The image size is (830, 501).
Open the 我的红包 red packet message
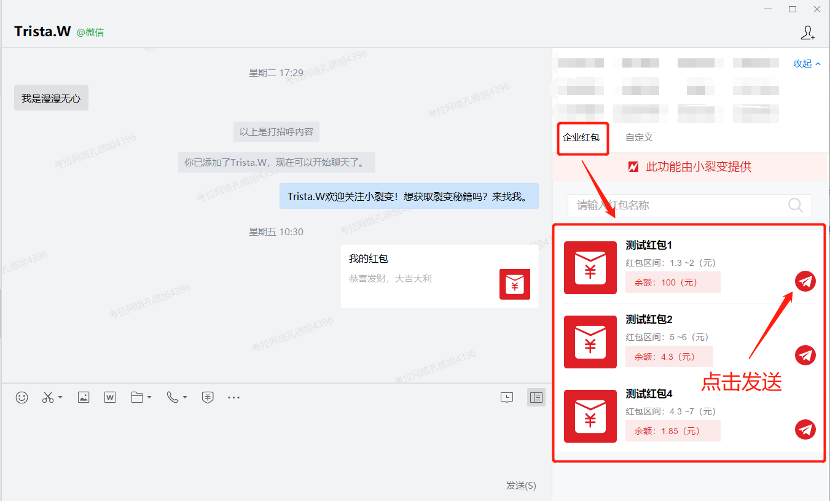(439, 276)
